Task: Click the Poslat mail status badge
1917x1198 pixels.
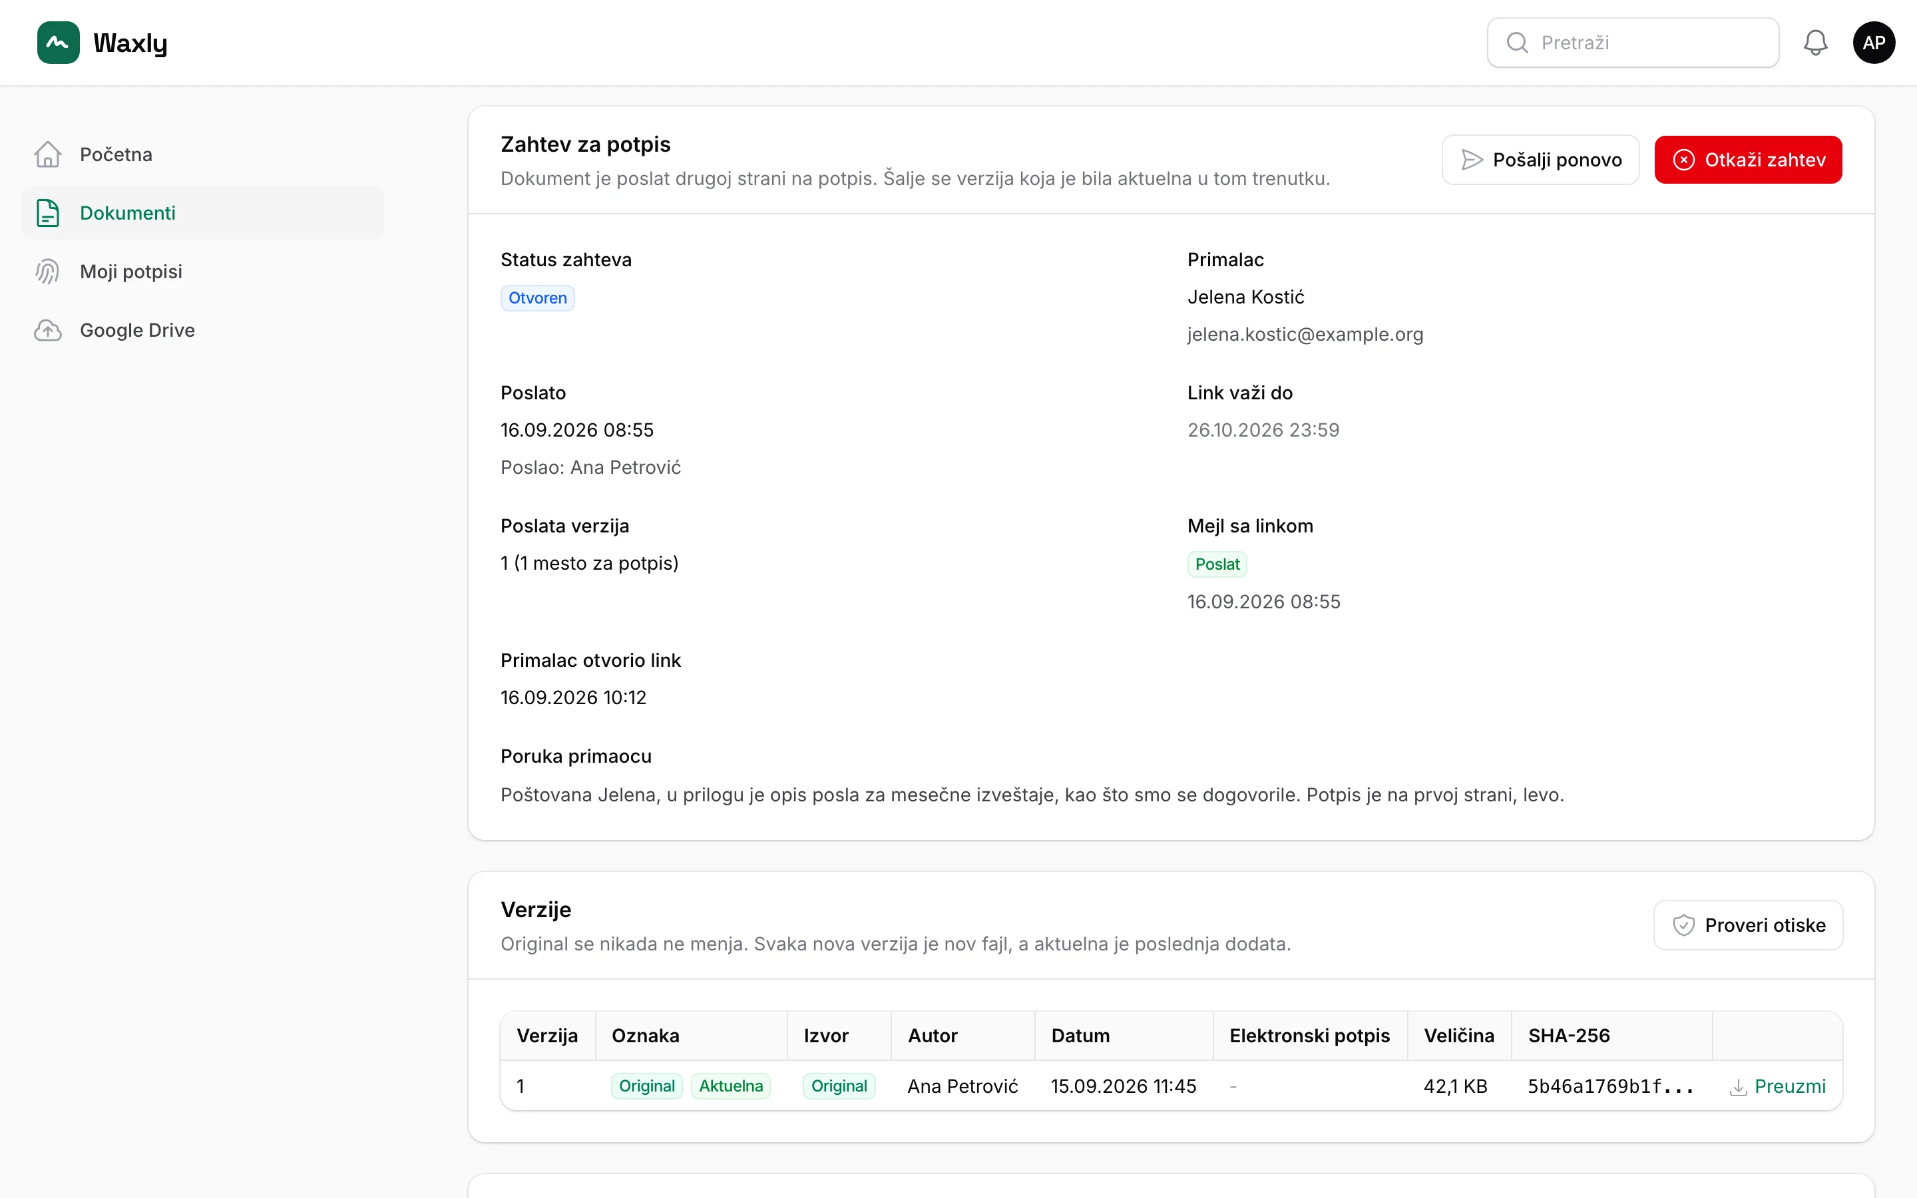Action: [1217, 565]
